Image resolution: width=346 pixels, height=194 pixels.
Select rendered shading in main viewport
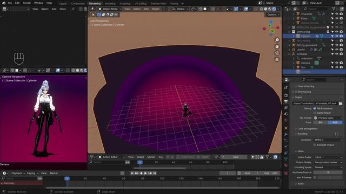tap(274, 9)
